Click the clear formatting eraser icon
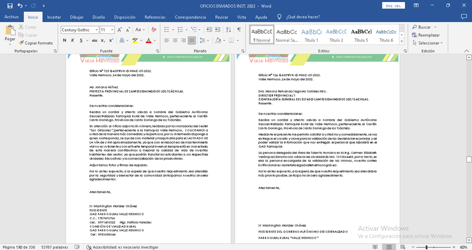Viewport: 472px width, 250px height. pos(153,30)
